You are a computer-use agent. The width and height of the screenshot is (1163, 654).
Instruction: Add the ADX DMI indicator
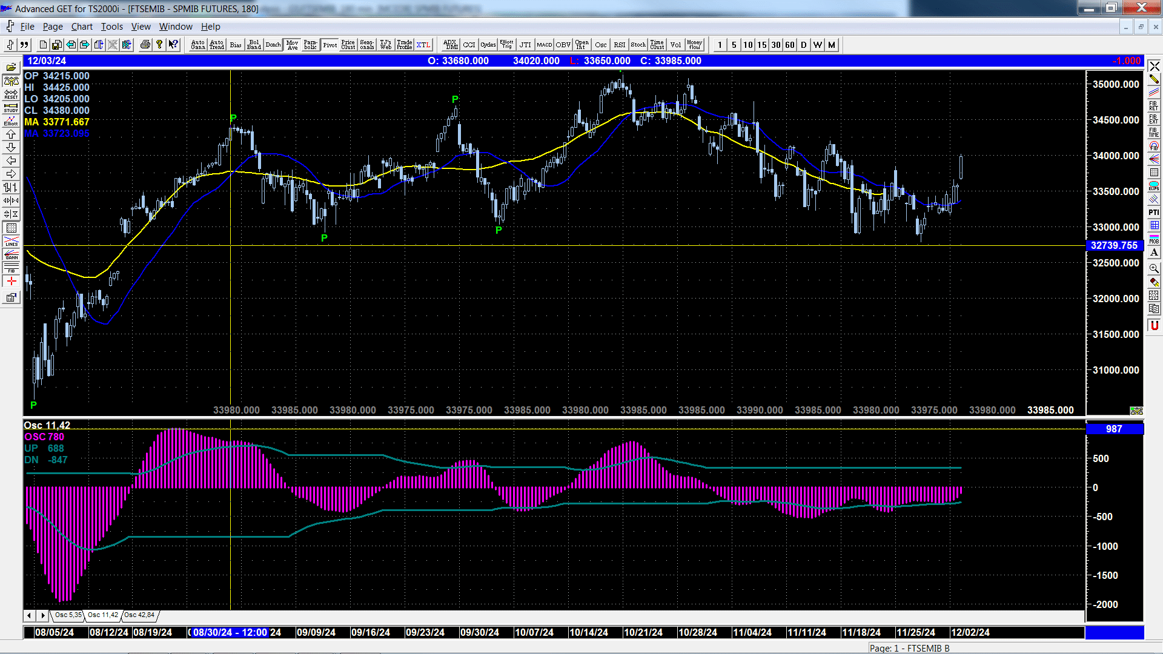coord(451,45)
